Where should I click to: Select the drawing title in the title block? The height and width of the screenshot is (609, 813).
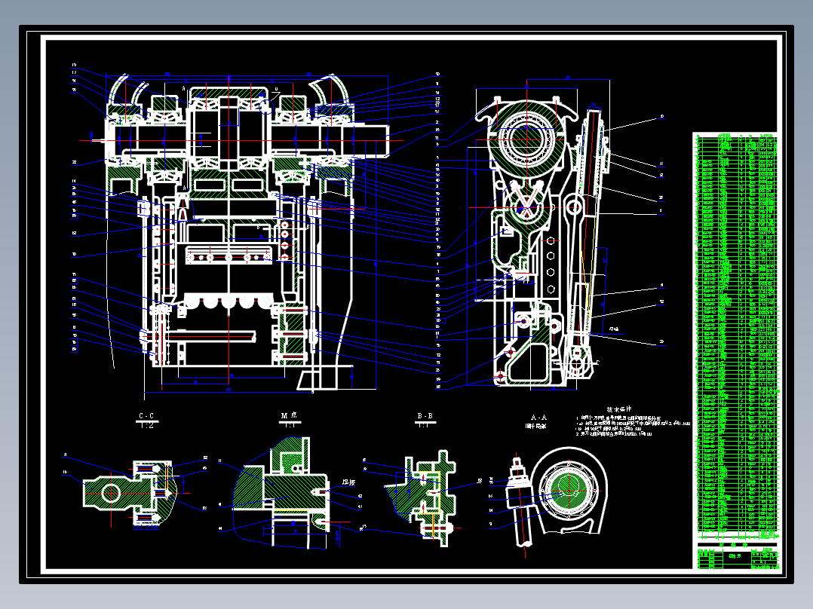click(735, 556)
